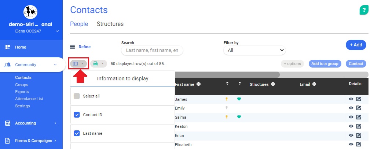The width and height of the screenshot is (374, 149).
Task: Click the yellow medal icon in Salma row
Action: pos(227,117)
